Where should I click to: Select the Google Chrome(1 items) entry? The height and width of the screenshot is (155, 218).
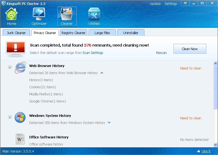point(47,101)
